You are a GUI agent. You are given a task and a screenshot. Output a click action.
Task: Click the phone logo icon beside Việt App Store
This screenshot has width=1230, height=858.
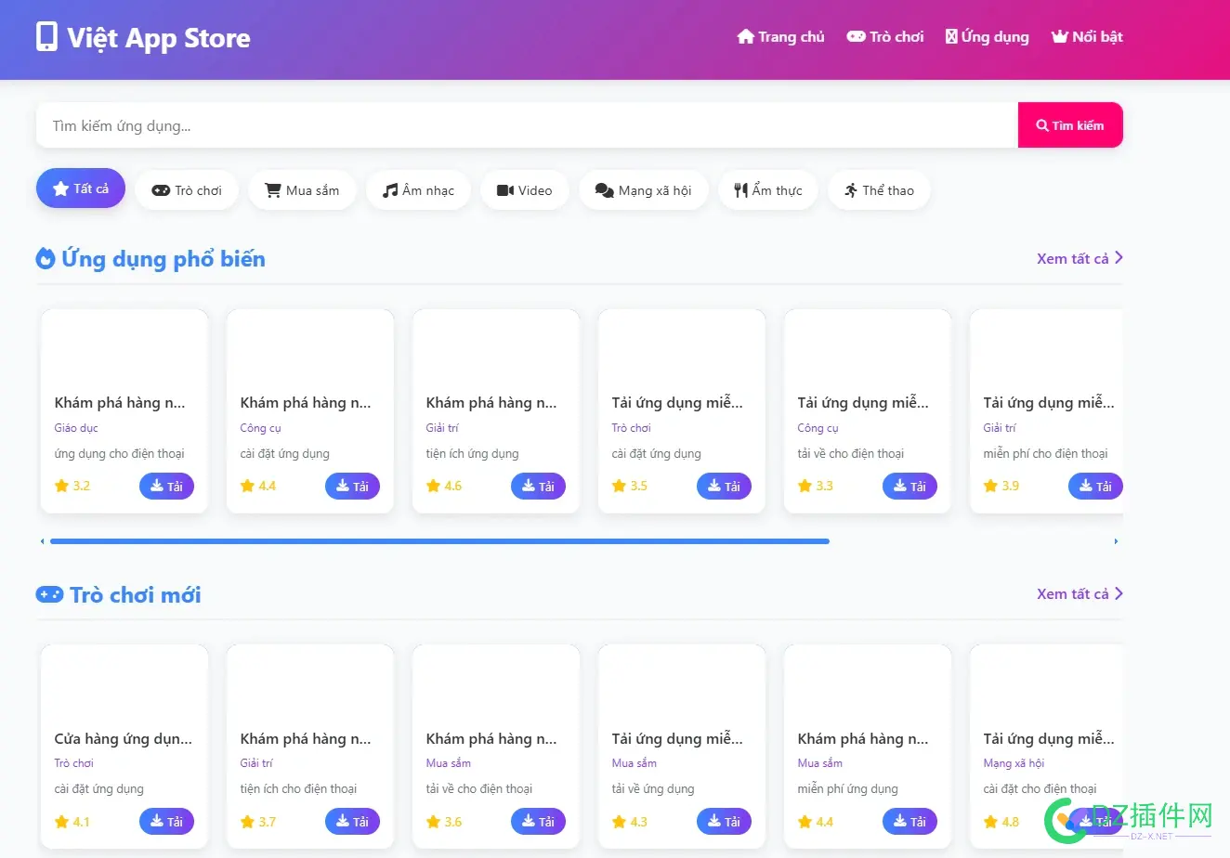46,37
